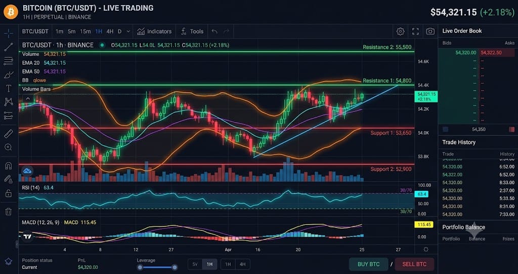Redo the last chart action
This screenshot has width=518, height=274.
[226, 31]
